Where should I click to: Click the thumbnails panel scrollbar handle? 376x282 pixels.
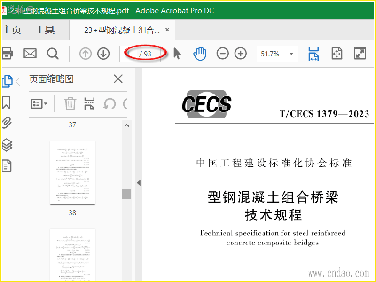pyautogui.click(x=126, y=194)
